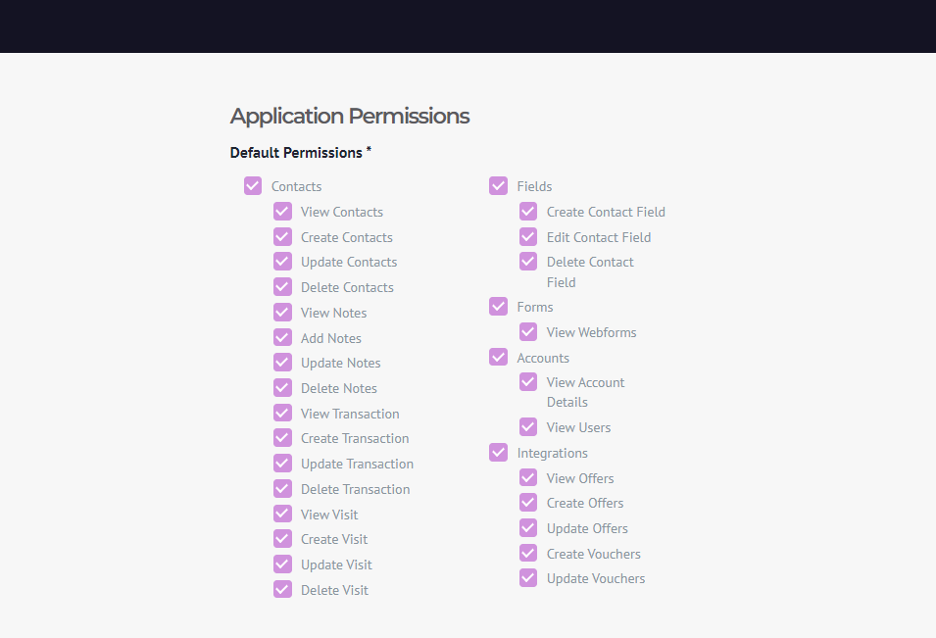Uncheck the View Contacts permission

coord(282,212)
